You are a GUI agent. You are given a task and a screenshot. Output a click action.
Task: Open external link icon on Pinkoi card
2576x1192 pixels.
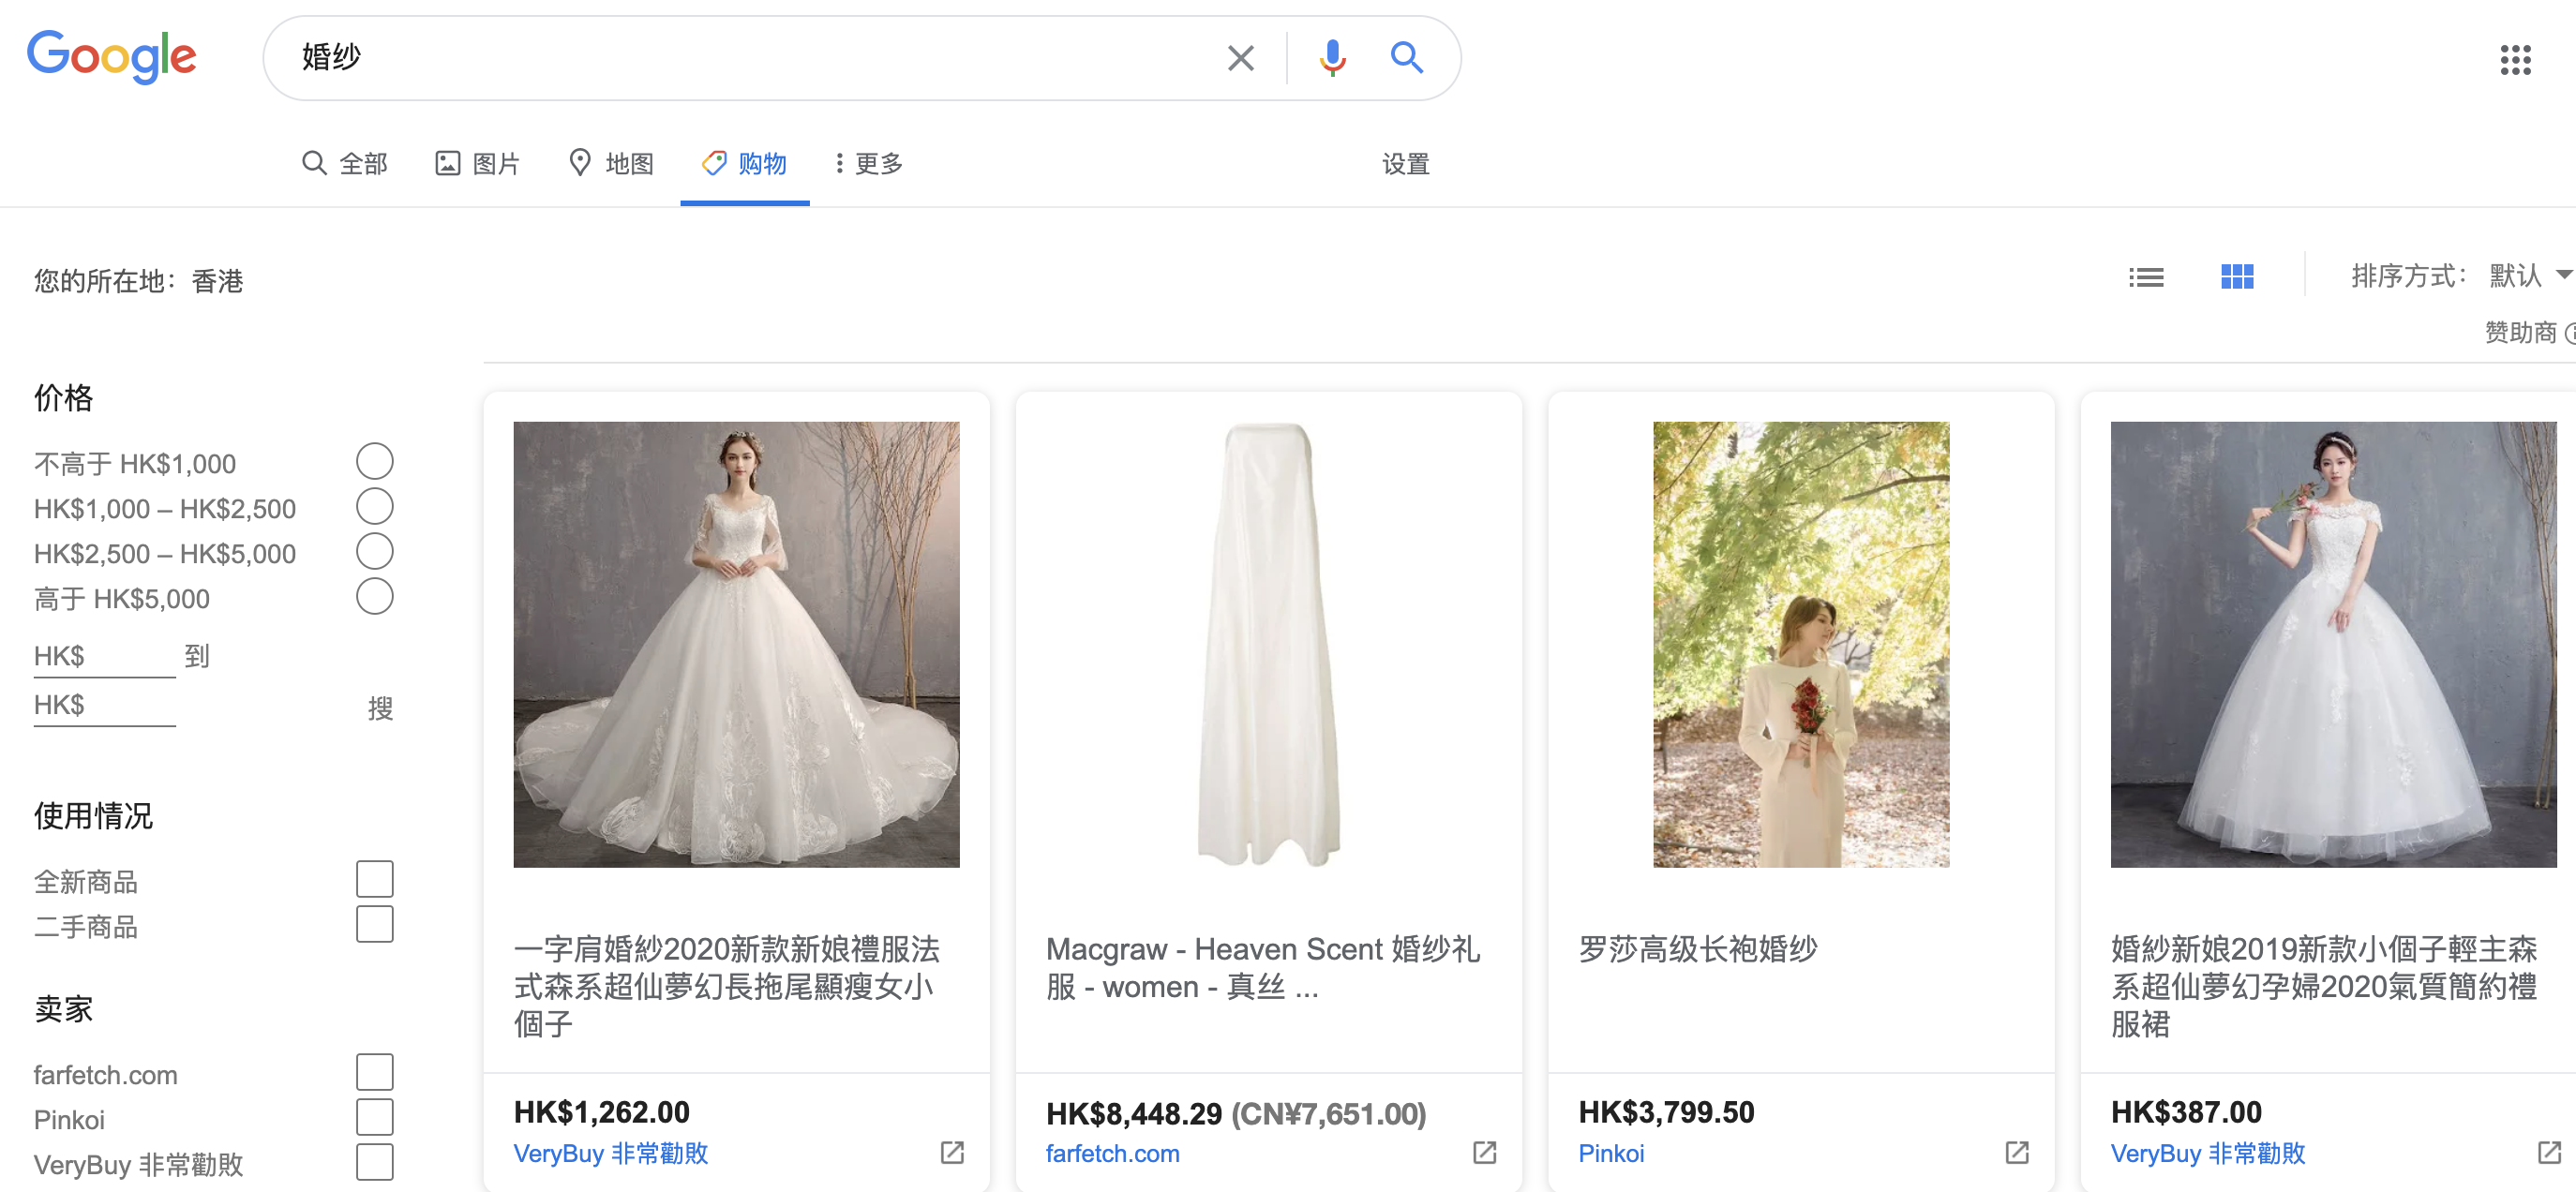(x=2017, y=1152)
